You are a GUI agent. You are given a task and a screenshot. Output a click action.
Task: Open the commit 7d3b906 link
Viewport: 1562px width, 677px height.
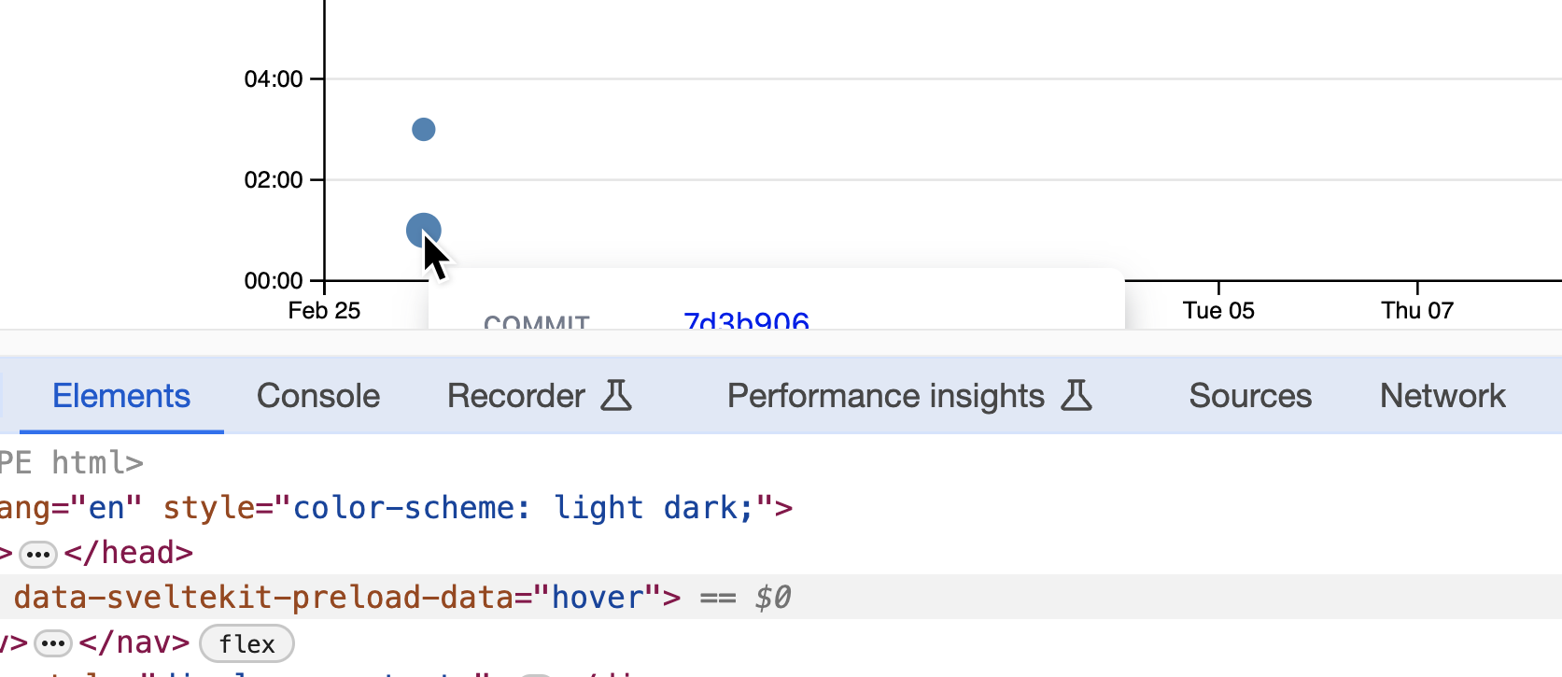click(746, 321)
